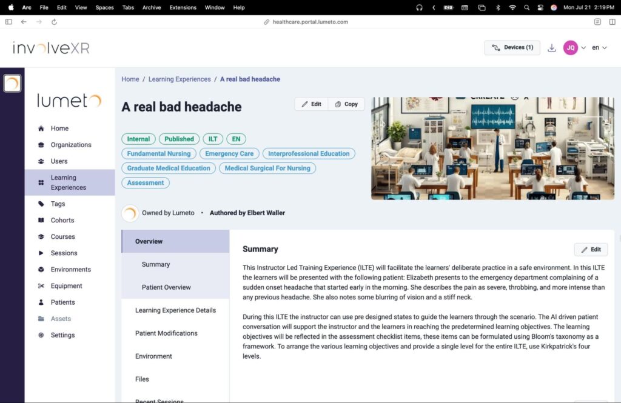
Task: Click the download icon near the profile avatar
Action: 552,47
